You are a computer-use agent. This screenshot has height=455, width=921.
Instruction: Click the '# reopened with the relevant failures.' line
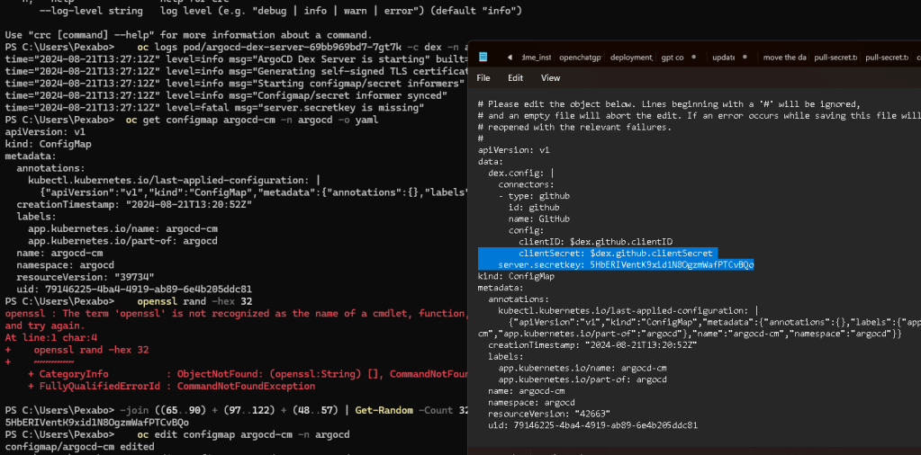574,127
